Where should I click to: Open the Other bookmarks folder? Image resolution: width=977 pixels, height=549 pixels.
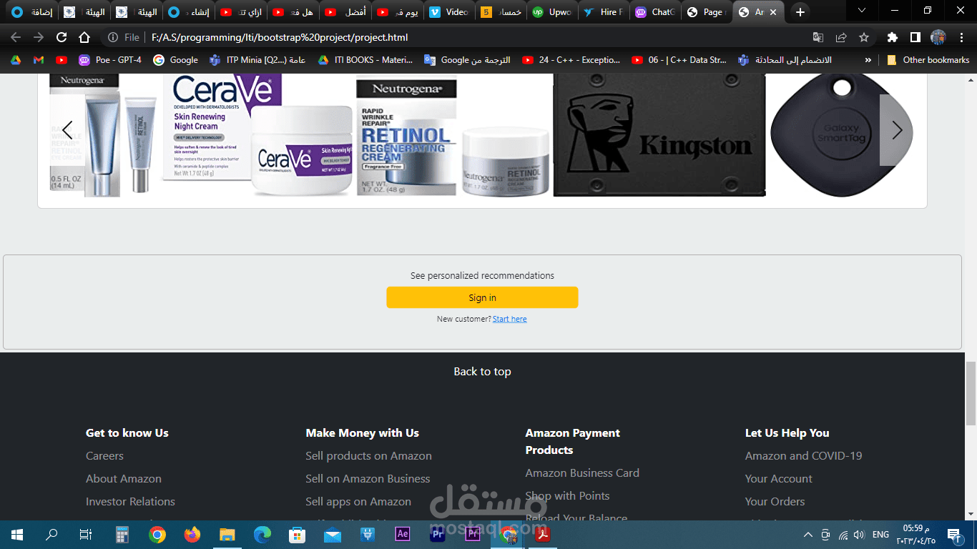(928, 60)
